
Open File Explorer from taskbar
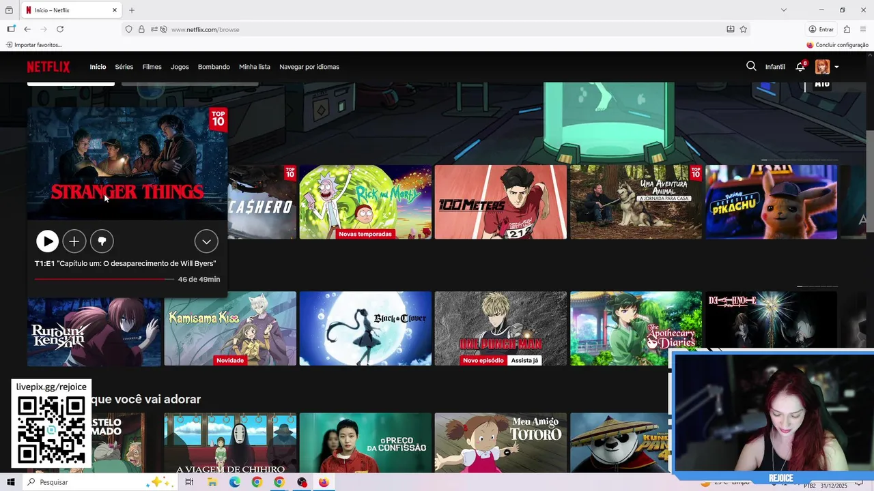pyautogui.click(x=212, y=482)
